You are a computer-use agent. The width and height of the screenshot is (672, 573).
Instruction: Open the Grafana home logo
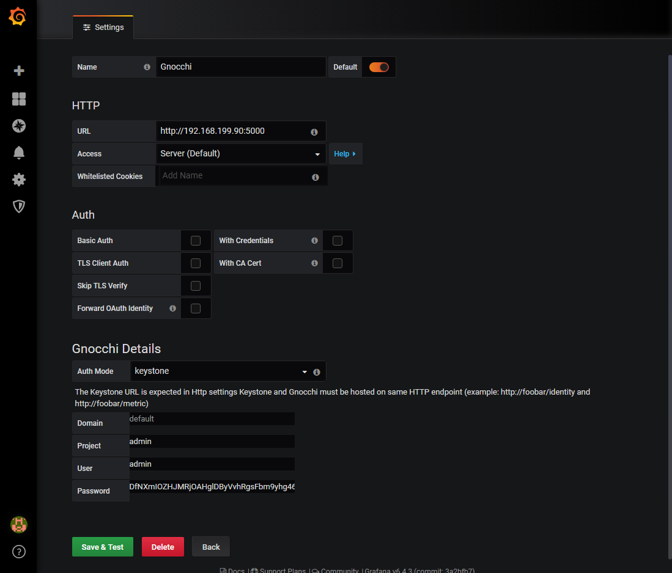click(x=18, y=16)
